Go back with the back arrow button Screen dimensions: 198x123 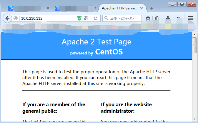(x=7, y=18)
